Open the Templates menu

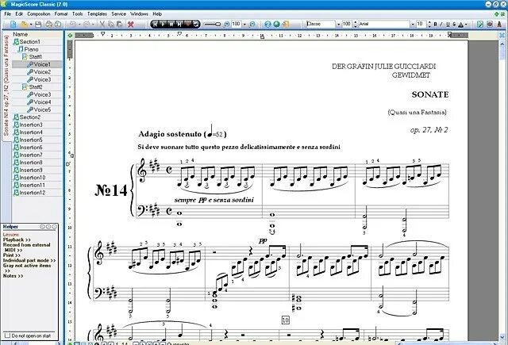pos(97,14)
